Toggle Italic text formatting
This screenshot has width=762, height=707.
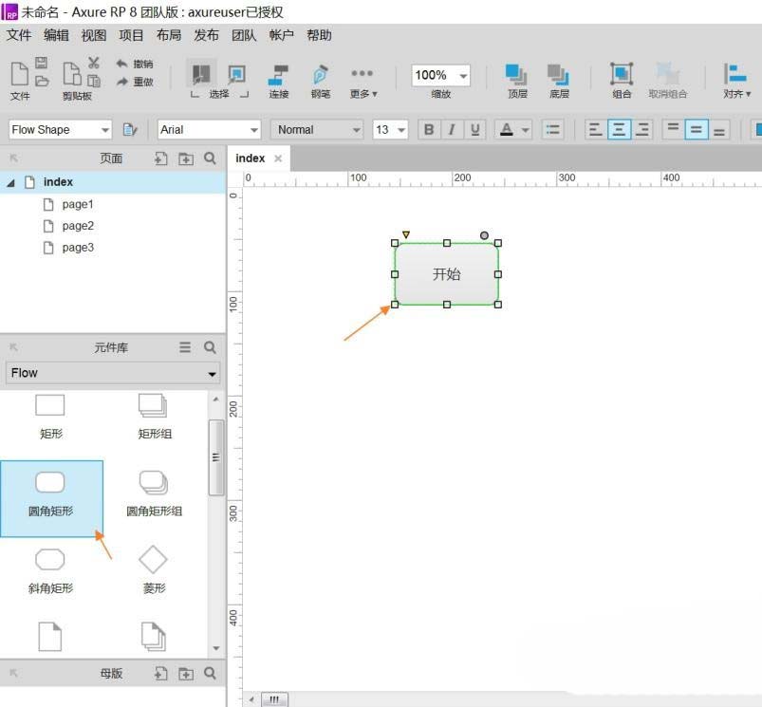[452, 130]
